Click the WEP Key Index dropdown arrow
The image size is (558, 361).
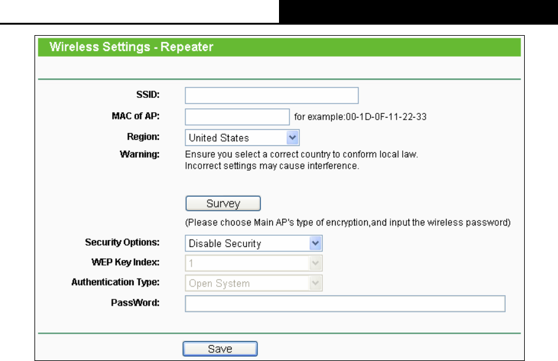click(315, 263)
